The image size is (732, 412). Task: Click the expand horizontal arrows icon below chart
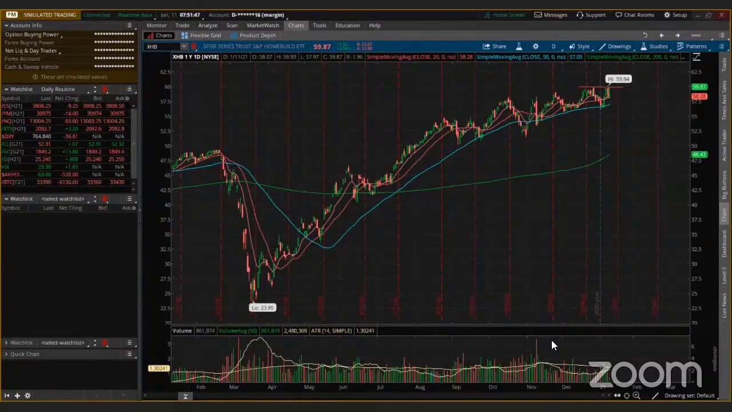(x=617, y=395)
